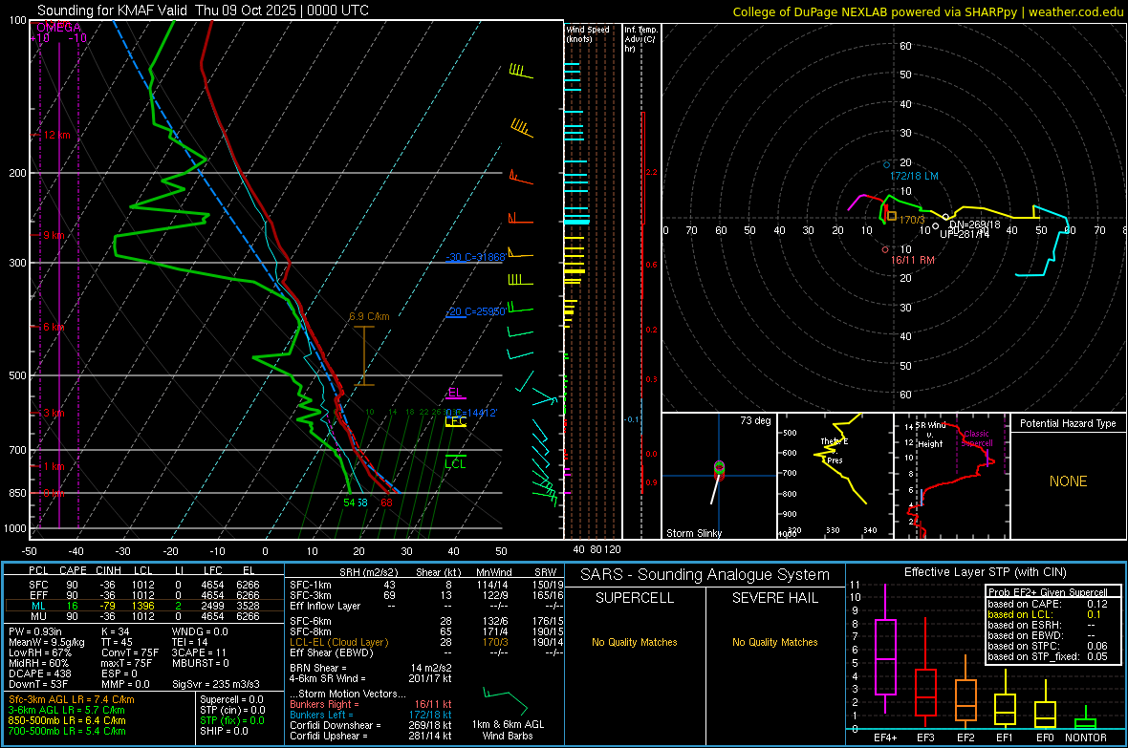Click the Prob EF2+ Given Supercell heading

pos(1048,592)
